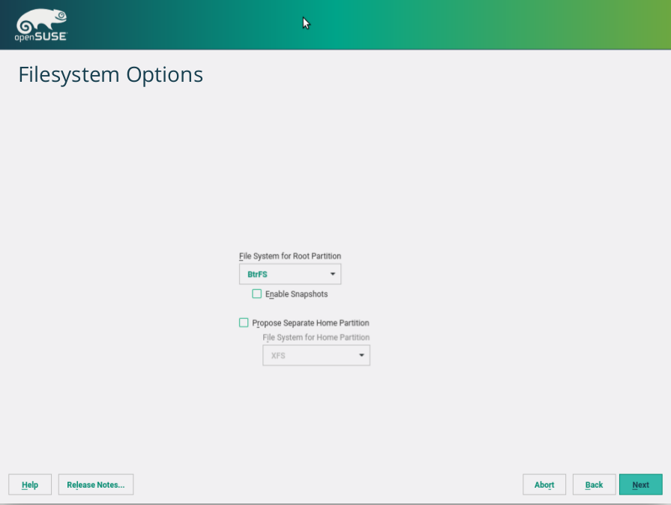Proceed with the Next button

pyautogui.click(x=640, y=485)
